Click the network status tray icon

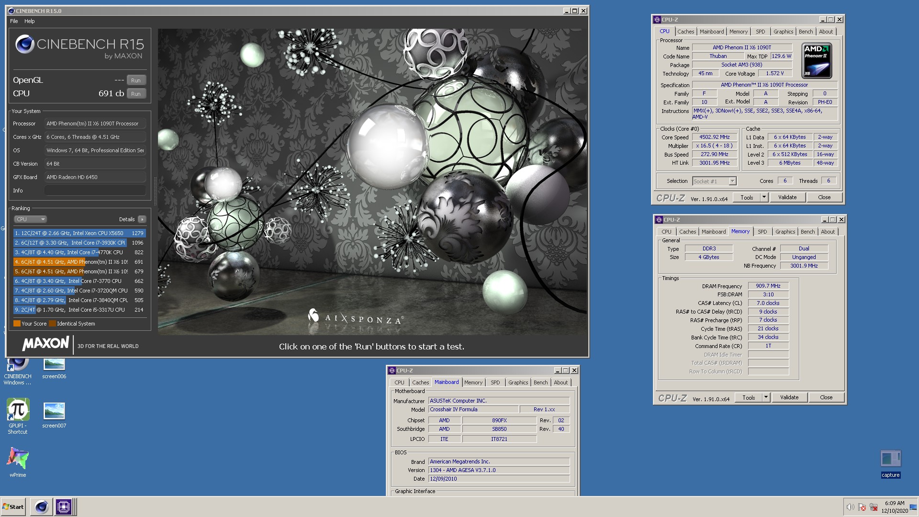874,507
